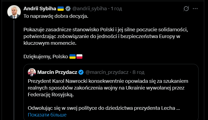Click the line "To naprawdę dobra decyzja."

[x=56, y=16]
